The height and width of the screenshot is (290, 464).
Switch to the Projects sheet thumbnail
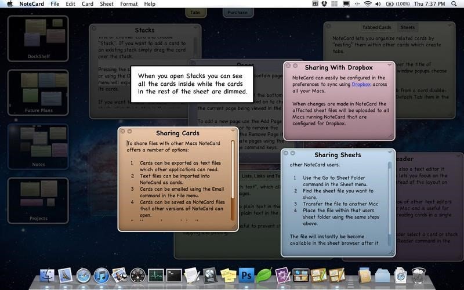38,201
